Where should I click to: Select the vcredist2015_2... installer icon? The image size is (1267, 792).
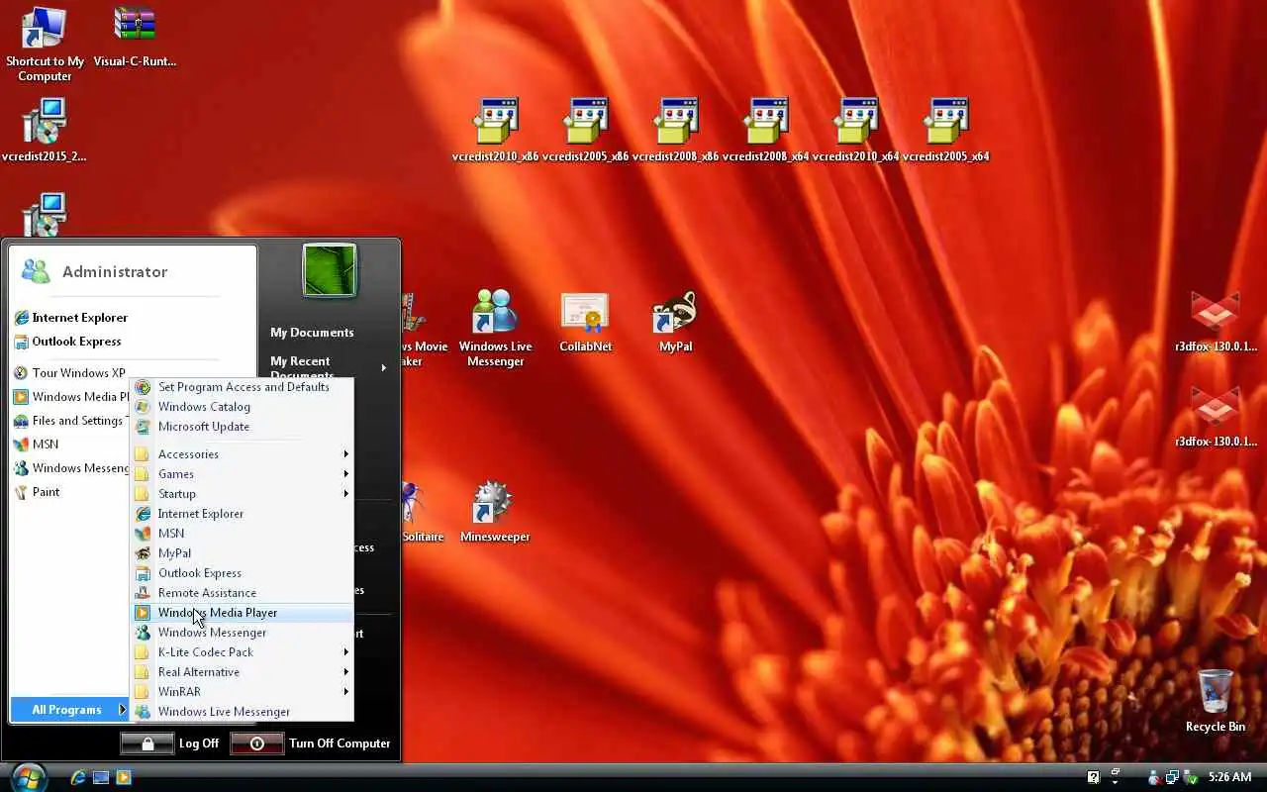point(45,130)
